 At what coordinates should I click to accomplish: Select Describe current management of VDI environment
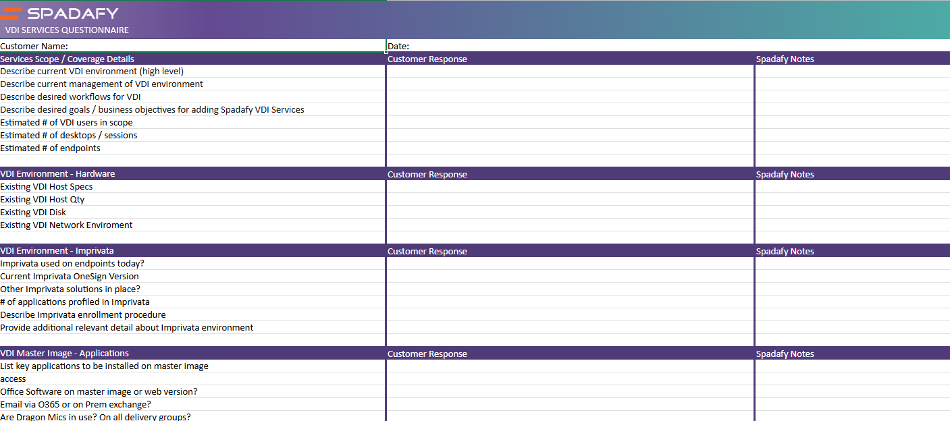point(192,84)
